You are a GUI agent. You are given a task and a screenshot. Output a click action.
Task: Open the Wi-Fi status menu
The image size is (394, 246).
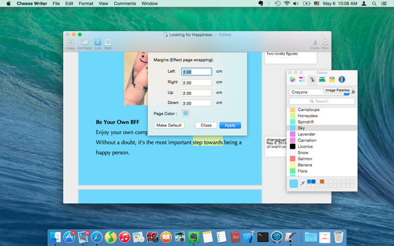coord(287,4)
